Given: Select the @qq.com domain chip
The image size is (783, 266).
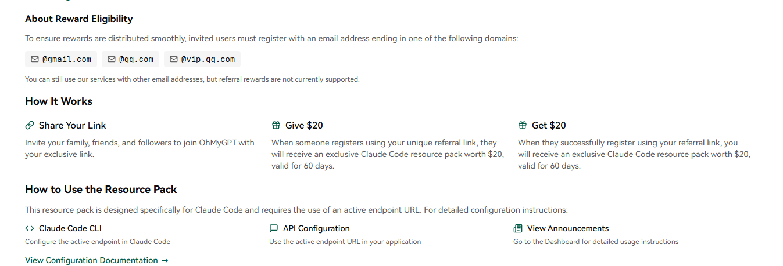Looking at the screenshot, I should pyautogui.click(x=130, y=59).
